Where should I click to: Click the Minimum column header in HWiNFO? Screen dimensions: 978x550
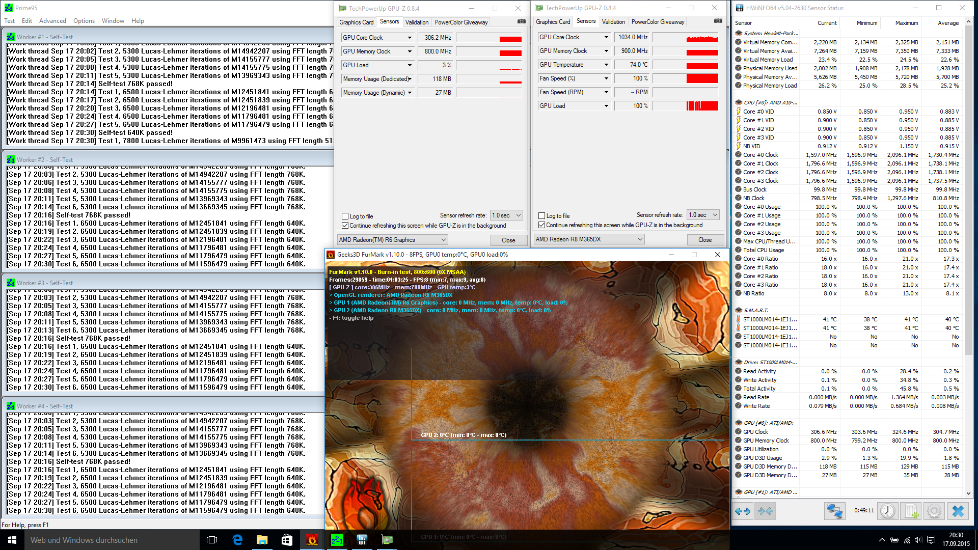[x=866, y=23]
